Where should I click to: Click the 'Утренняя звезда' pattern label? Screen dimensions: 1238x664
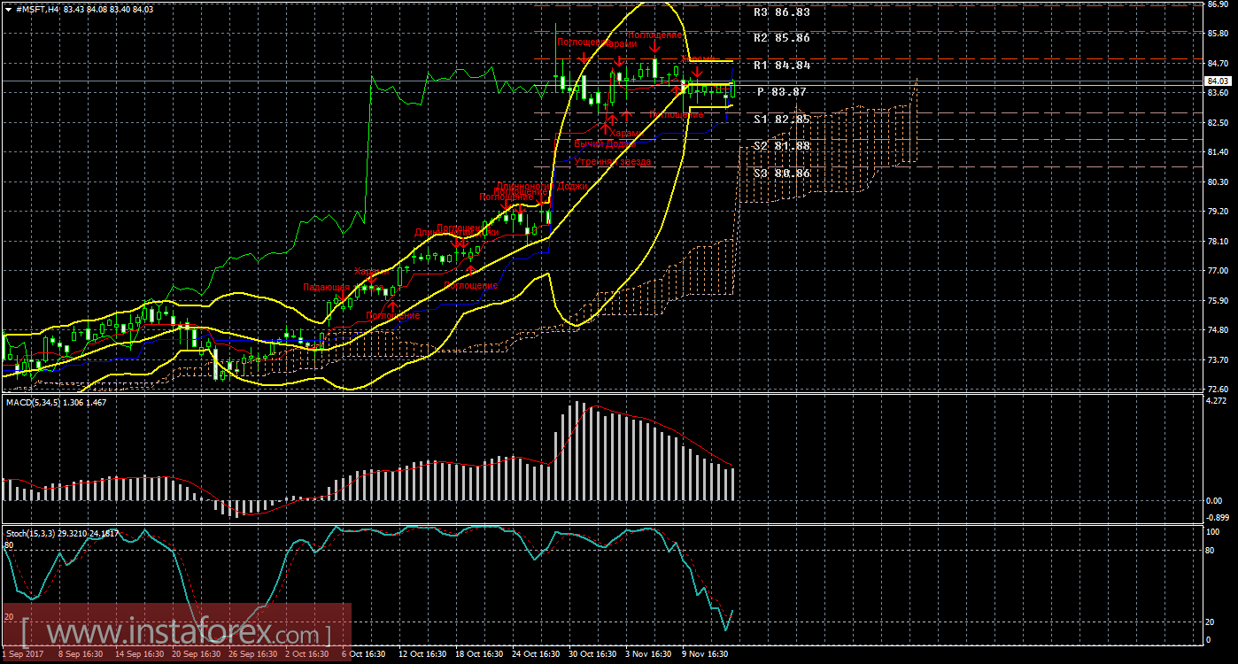pyautogui.click(x=612, y=162)
